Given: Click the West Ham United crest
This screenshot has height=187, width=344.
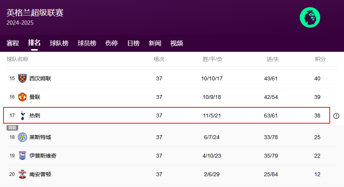Looking at the screenshot, I should coord(23,78).
